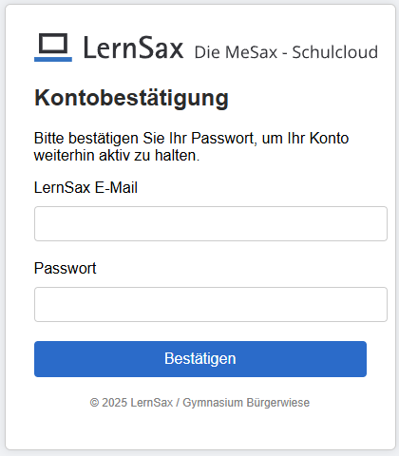The image size is (399, 456).
Task: Click "Gymnasium Bürgerwiese" in the footer
Action: [x=246, y=403]
